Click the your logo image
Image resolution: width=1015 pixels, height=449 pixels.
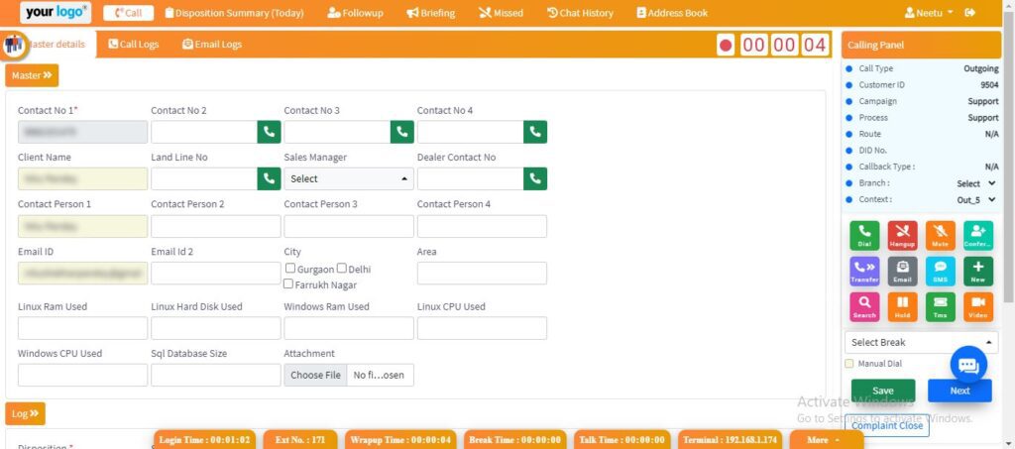[x=56, y=12]
